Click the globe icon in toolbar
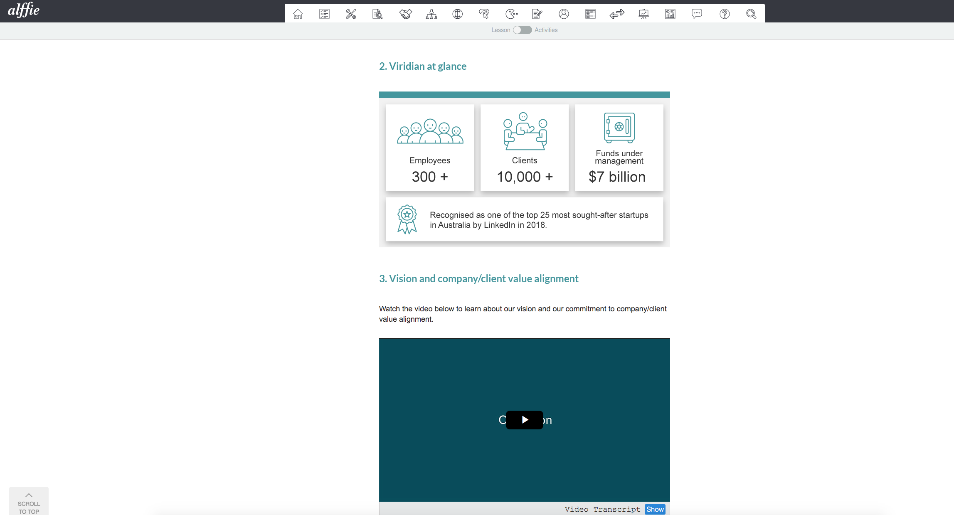954x515 pixels. [458, 14]
